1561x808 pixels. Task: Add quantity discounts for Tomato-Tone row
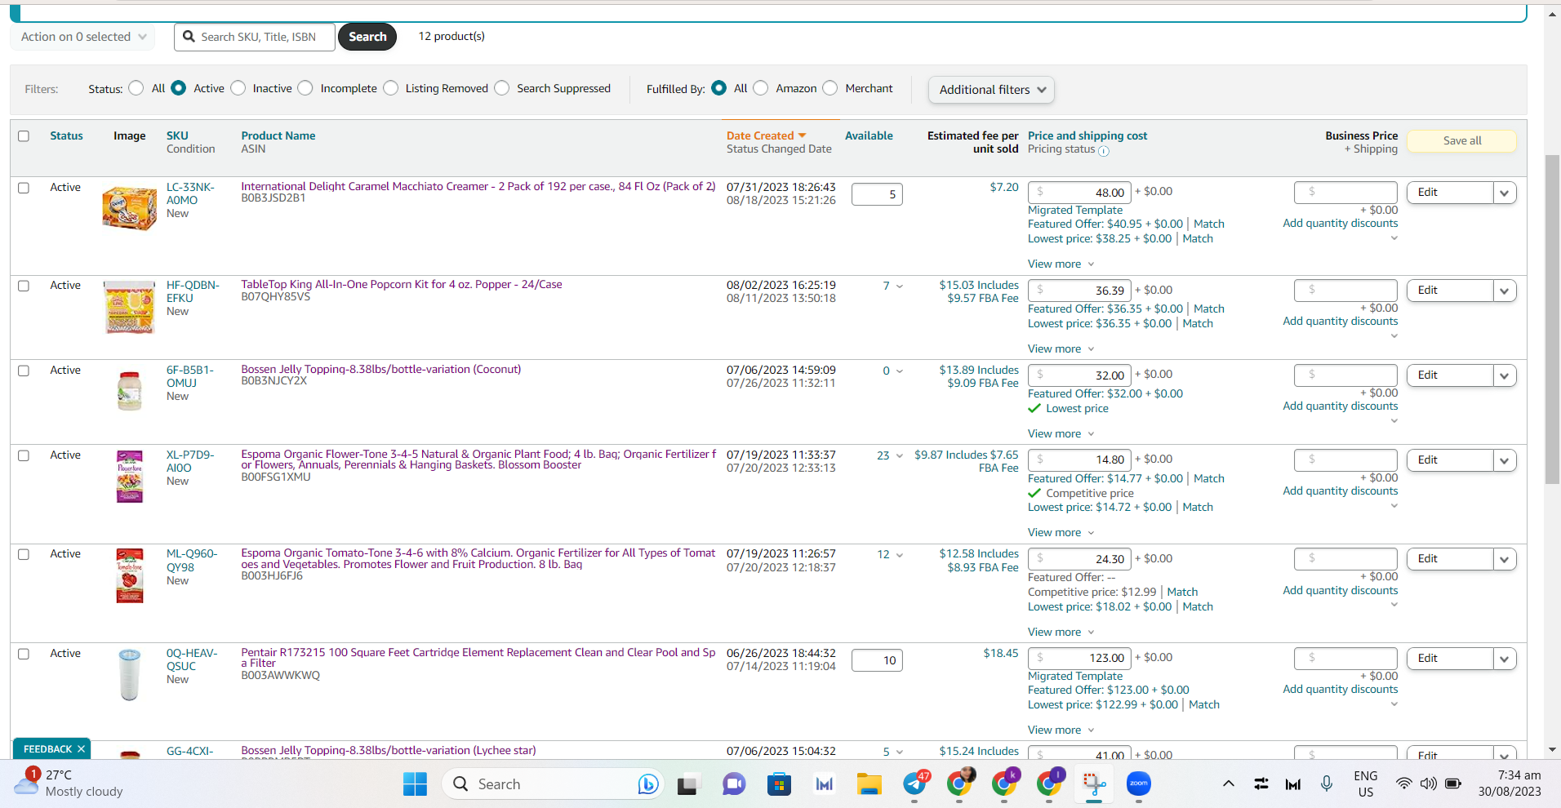coord(1341,590)
